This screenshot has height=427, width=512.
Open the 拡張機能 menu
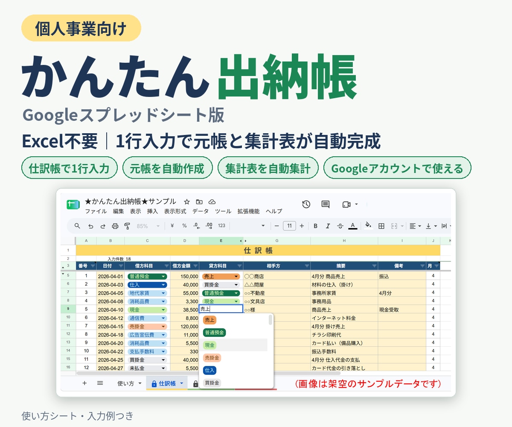pos(249,211)
